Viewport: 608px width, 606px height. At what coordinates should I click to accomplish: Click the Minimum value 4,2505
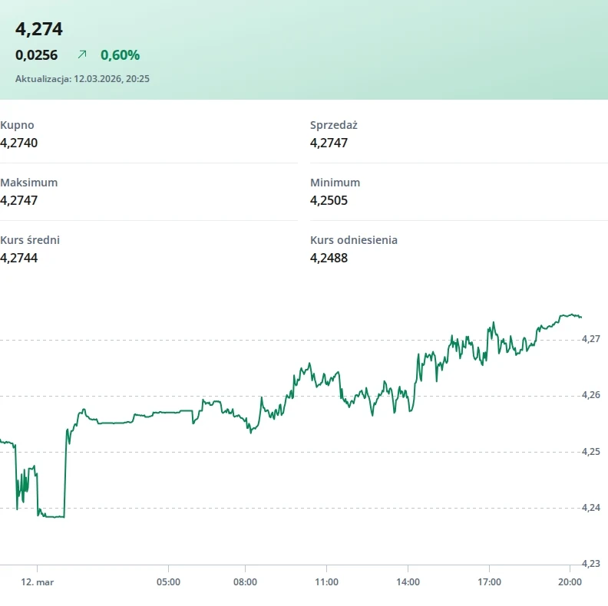(x=329, y=200)
